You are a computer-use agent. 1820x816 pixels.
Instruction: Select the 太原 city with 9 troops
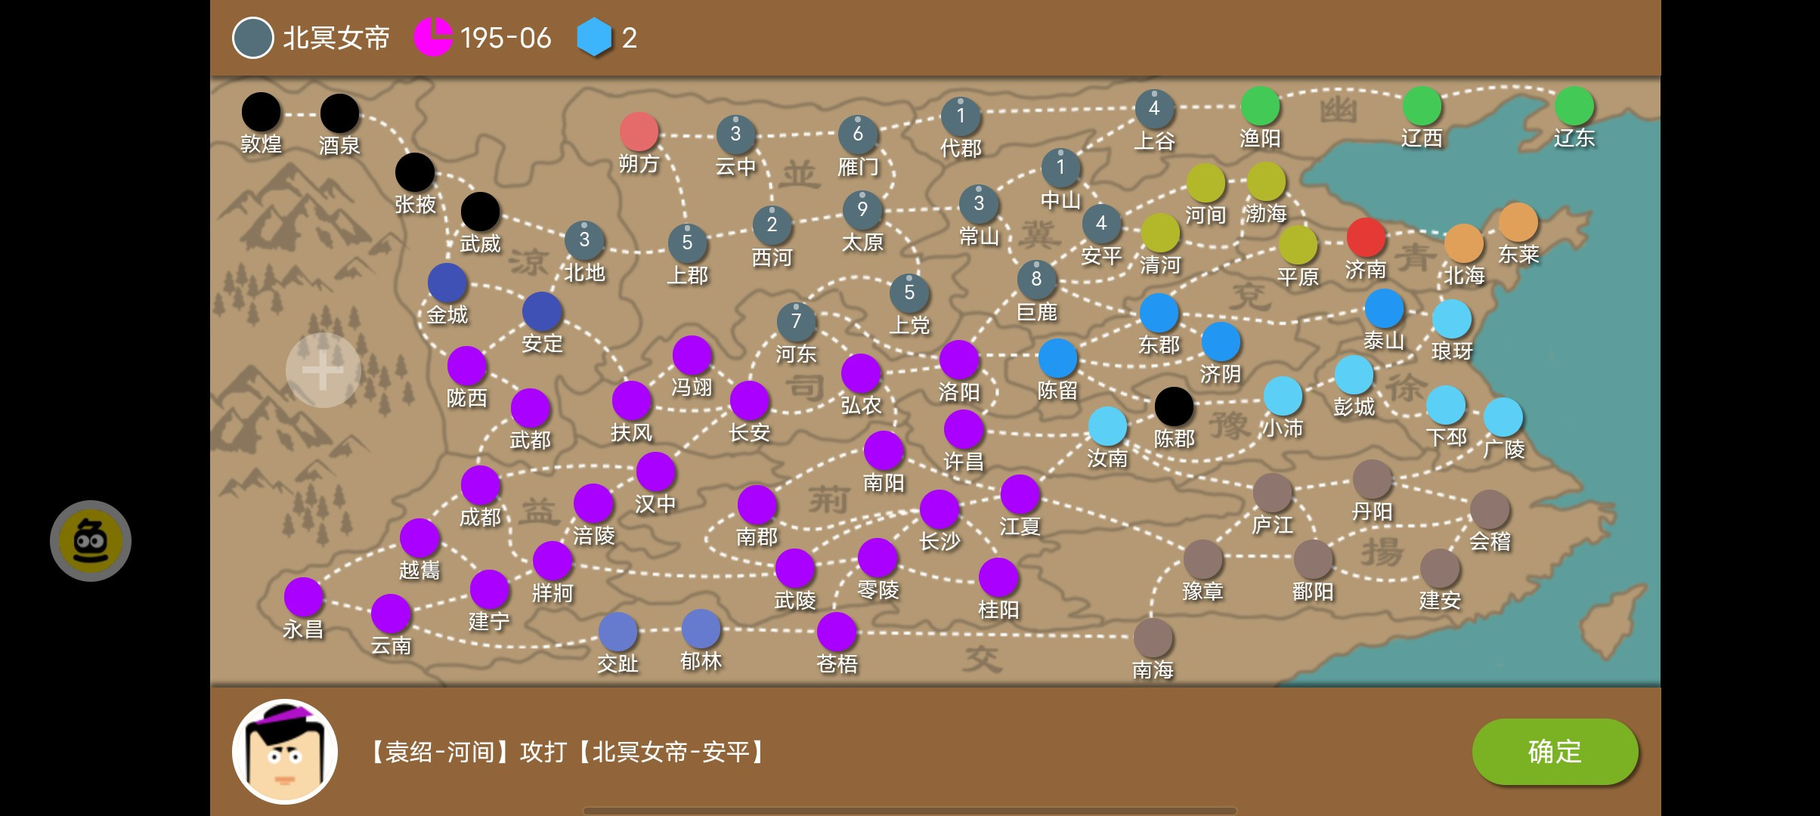pos(862,209)
